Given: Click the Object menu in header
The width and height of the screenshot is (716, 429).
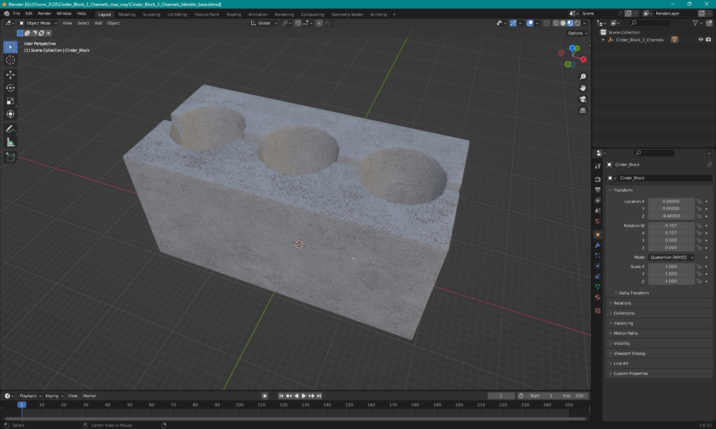Looking at the screenshot, I should [x=113, y=22].
